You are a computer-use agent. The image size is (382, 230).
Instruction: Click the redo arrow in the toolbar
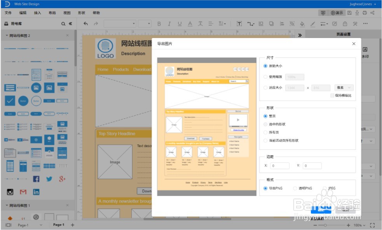[96, 24]
